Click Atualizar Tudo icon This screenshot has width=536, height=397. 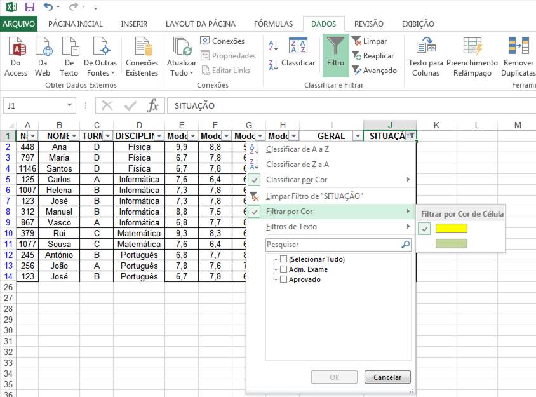[x=182, y=57]
